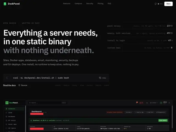Click the 'panel binary' stat row label
Image resolution: width=176 pixels, height=132 pixels.
pos(114,26)
